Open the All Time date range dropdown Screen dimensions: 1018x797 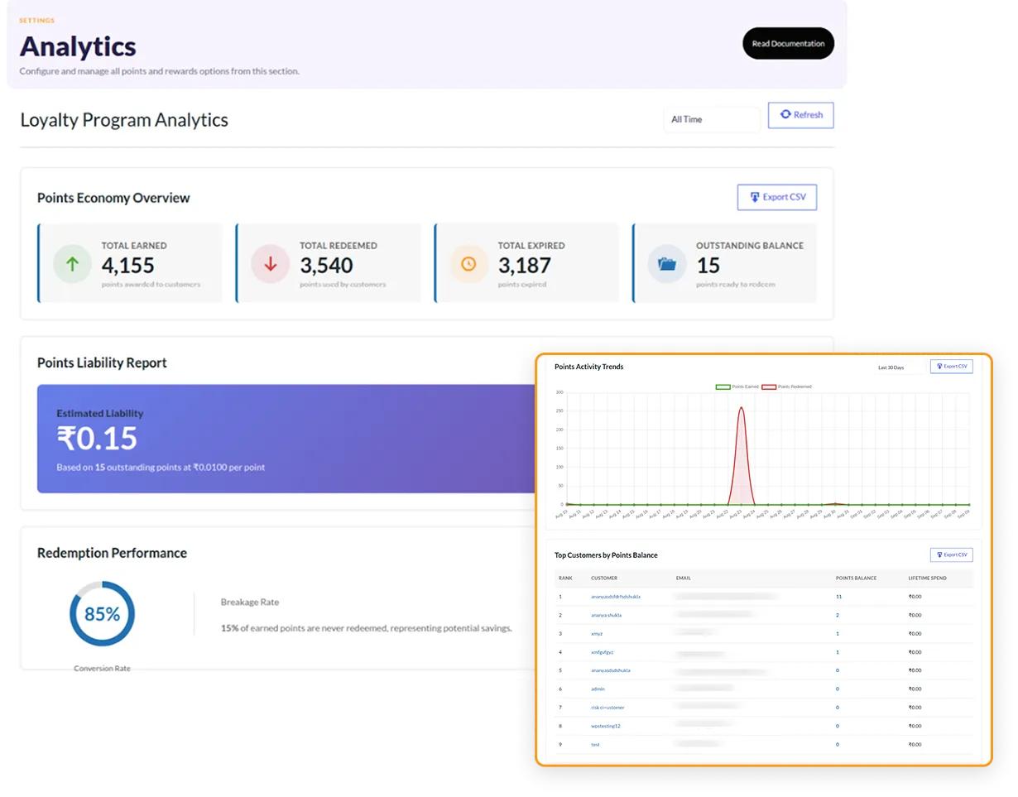[x=711, y=119]
